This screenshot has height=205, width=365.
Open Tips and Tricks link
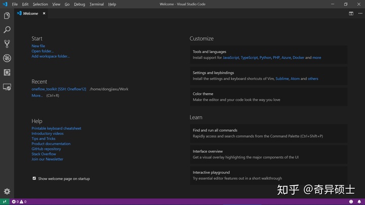pyautogui.click(x=44, y=139)
